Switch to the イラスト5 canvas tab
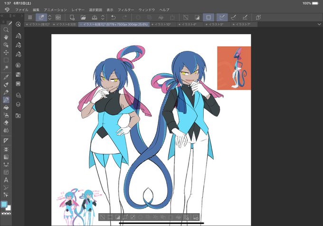This screenshot has height=226, width=323. 217,24
